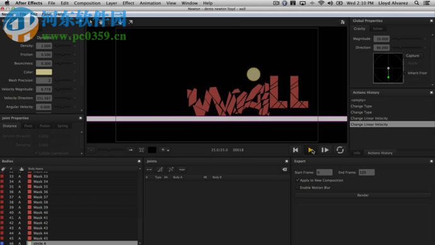The height and width of the screenshot is (245, 435).
Task: Open the Notification Center list icon
Action: (427, 3)
